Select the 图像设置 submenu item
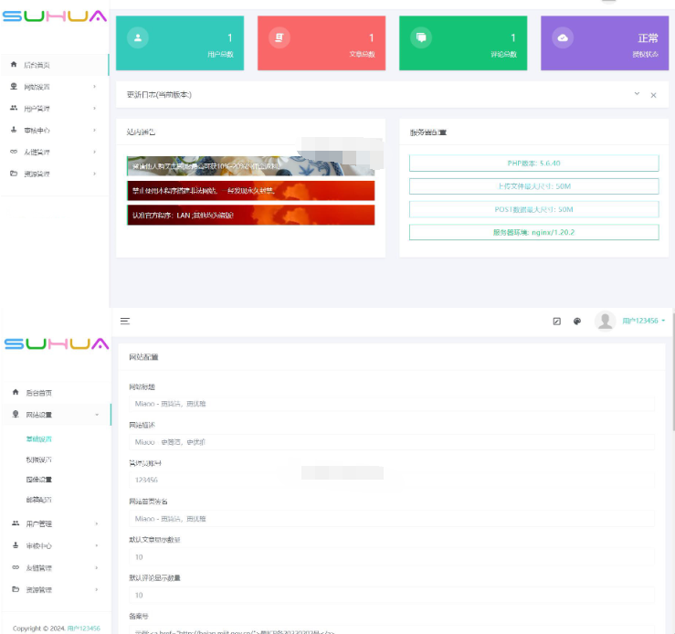 pos(39,480)
